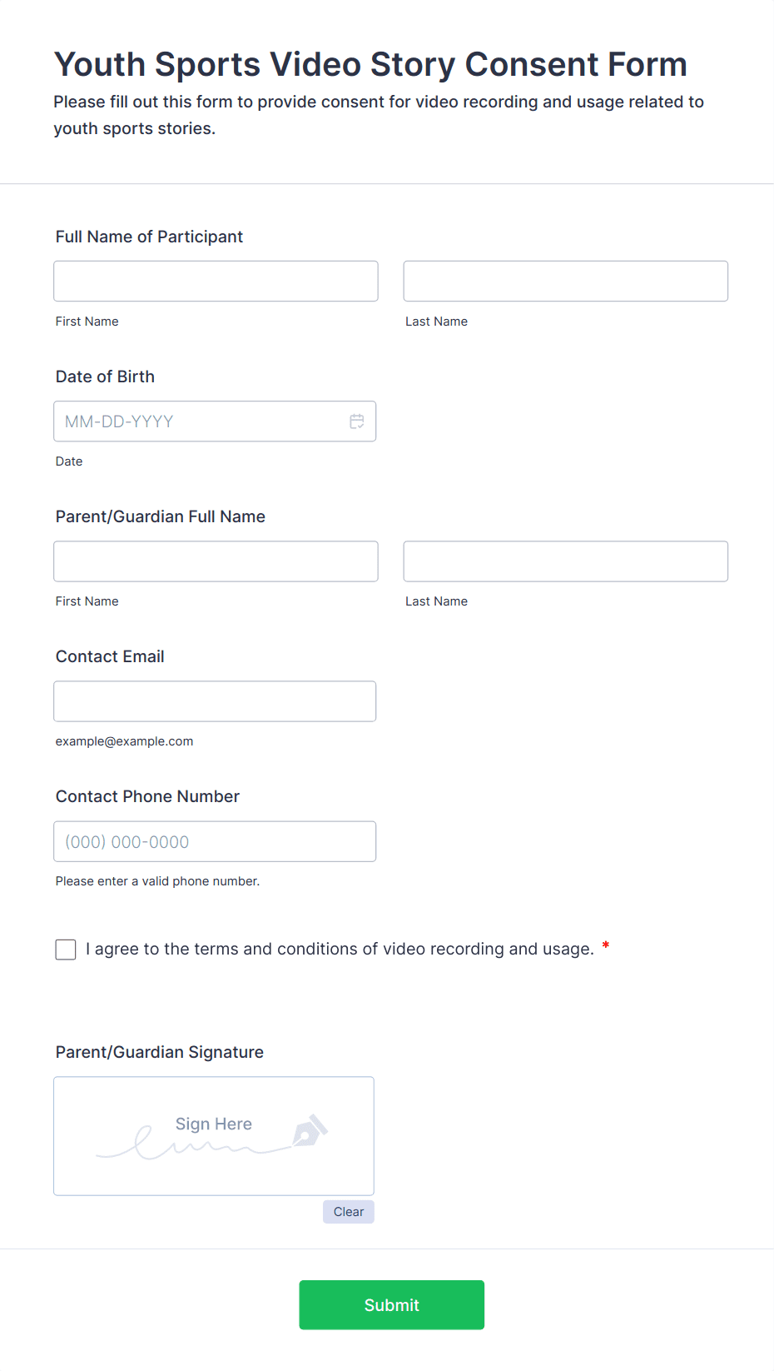
Task: Click the Contact Phone Number label
Action: (147, 796)
